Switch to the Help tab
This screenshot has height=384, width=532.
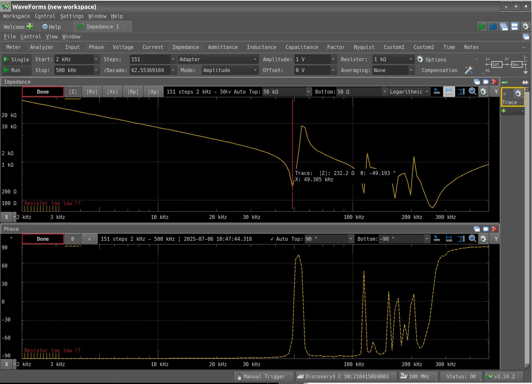click(52, 27)
